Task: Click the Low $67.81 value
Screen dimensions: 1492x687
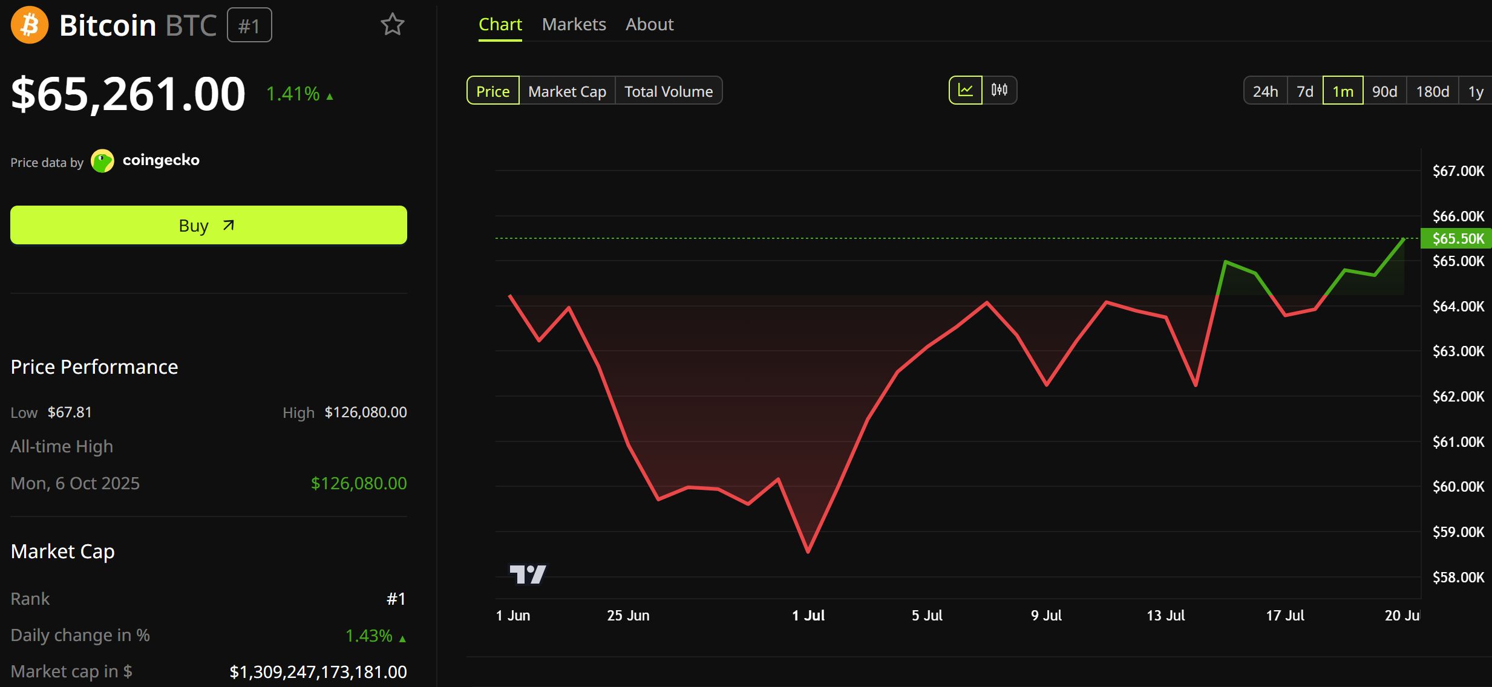Action: point(70,412)
